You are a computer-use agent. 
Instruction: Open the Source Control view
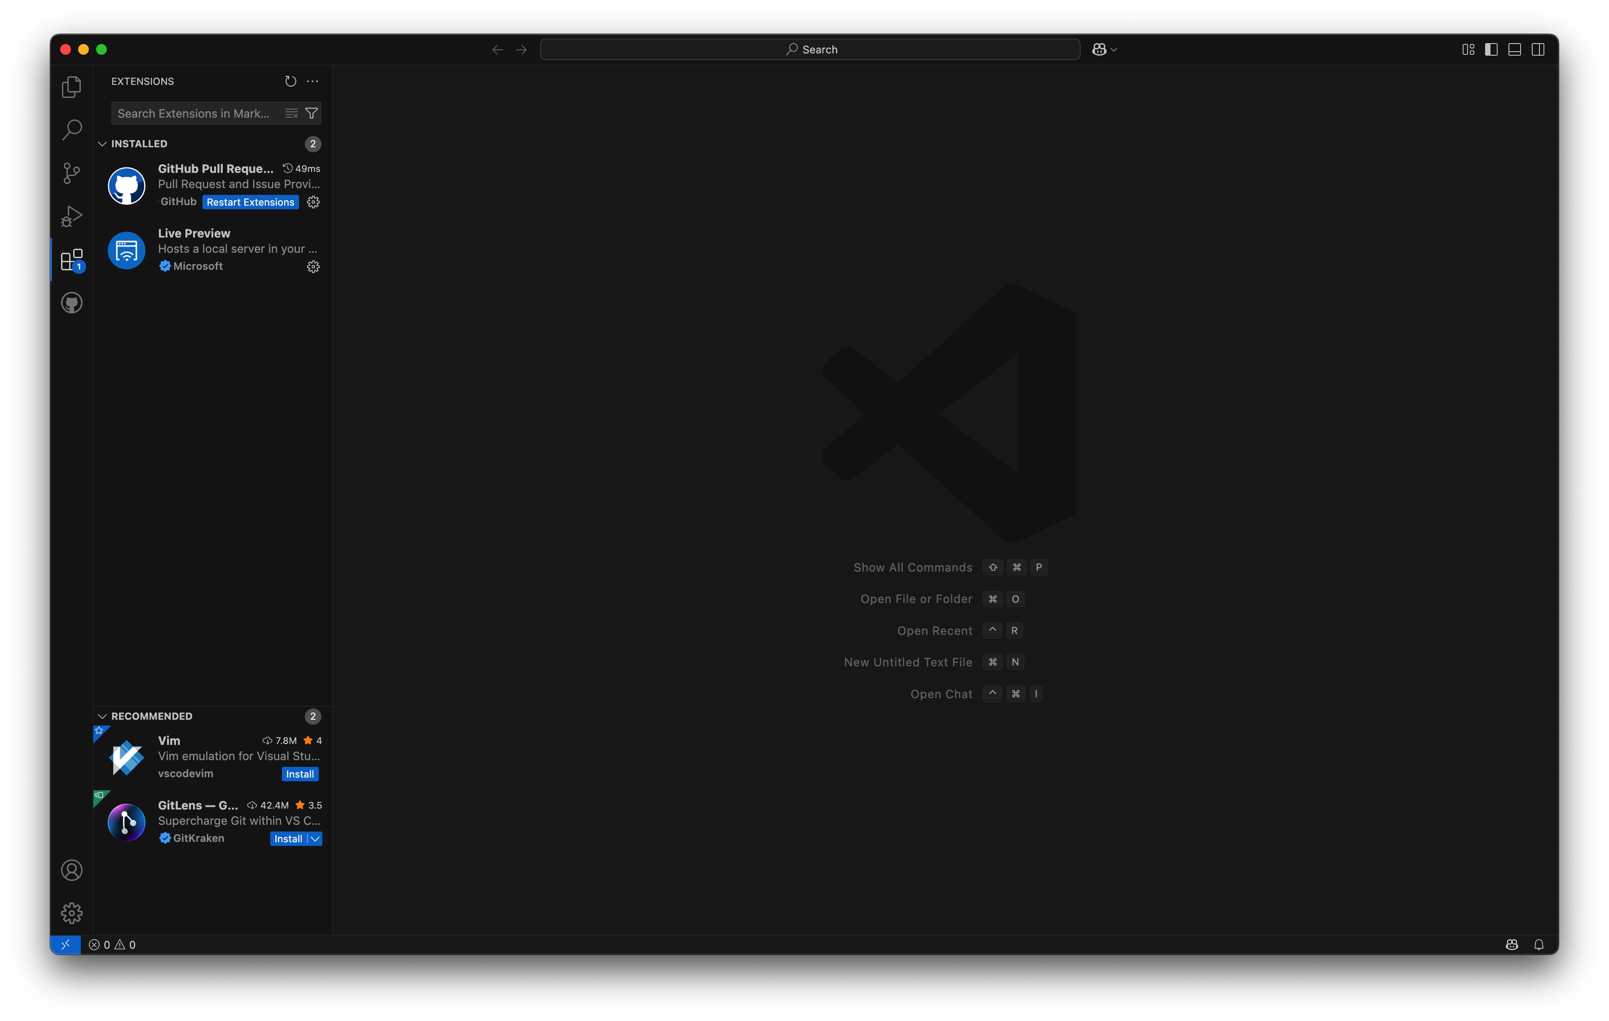click(71, 173)
